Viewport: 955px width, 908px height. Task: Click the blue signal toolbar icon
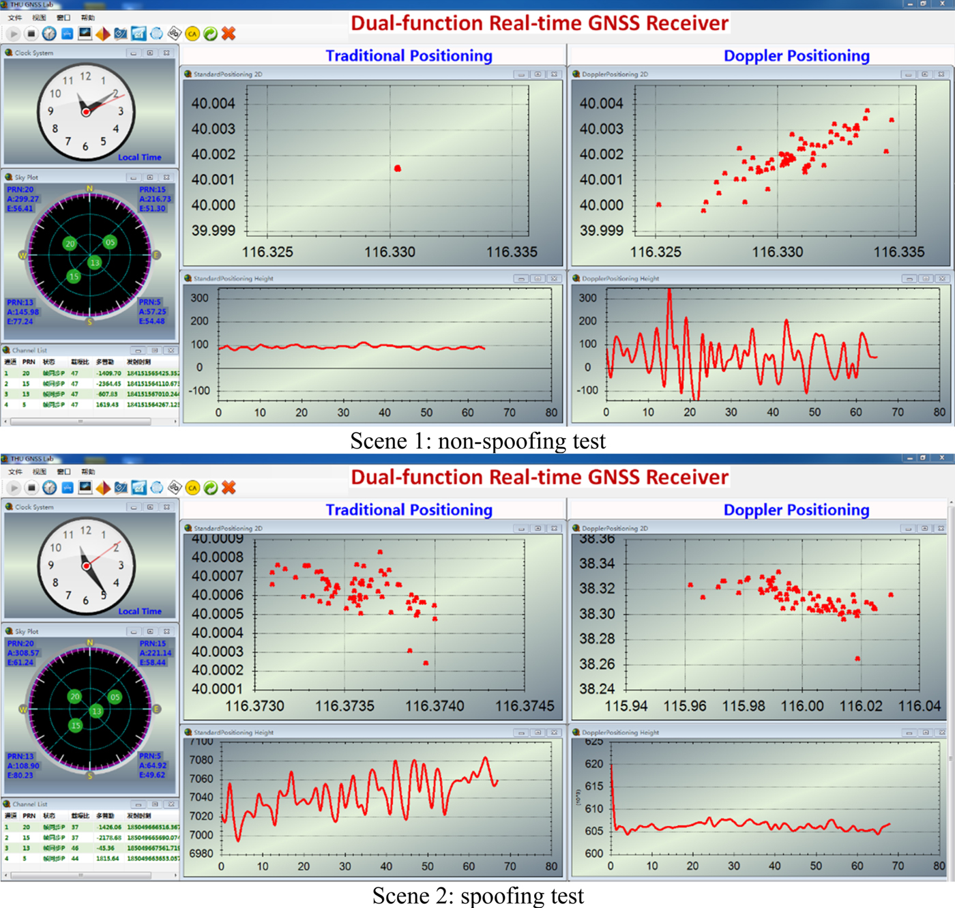pos(67,33)
